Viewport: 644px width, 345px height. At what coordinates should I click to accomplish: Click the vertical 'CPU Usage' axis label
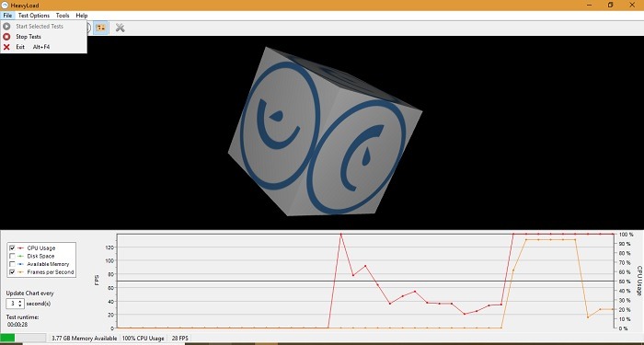(x=639, y=281)
